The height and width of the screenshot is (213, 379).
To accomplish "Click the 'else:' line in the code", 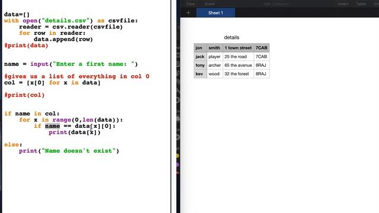I will pyautogui.click(x=13, y=144).
